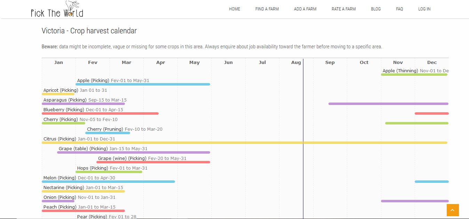Image resolution: width=469 pixels, height=219 pixels.
Task: Open the HOME menu item
Action: 234,9
